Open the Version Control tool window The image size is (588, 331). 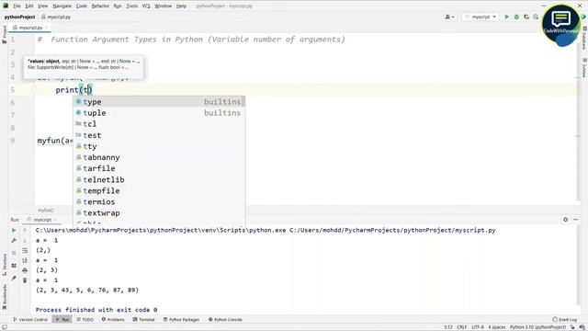pos(30,320)
